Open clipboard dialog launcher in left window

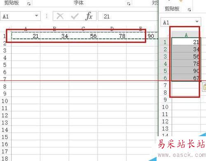tap(29, 4)
